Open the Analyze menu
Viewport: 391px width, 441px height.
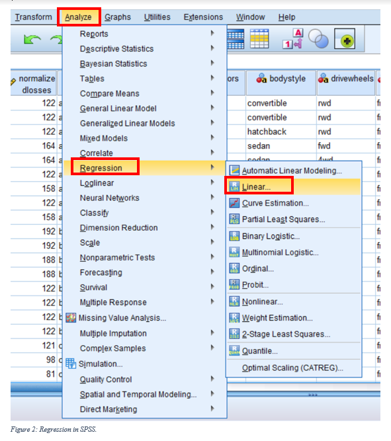(x=78, y=17)
